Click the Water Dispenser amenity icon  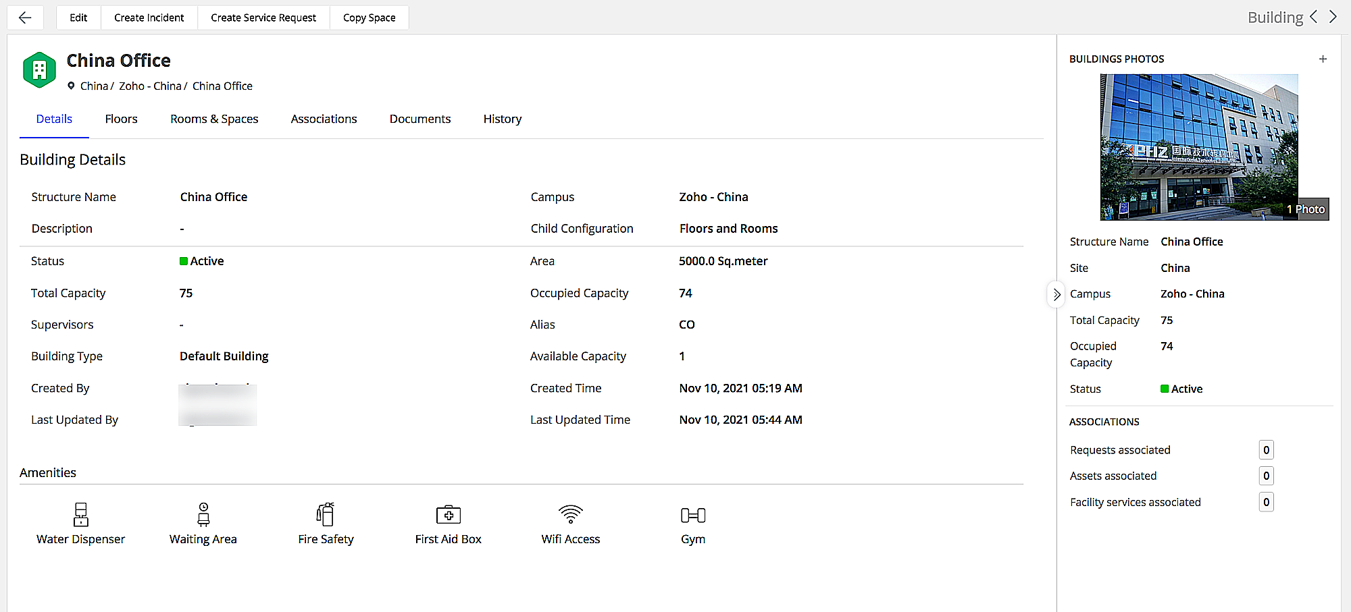pyautogui.click(x=80, y=515)
